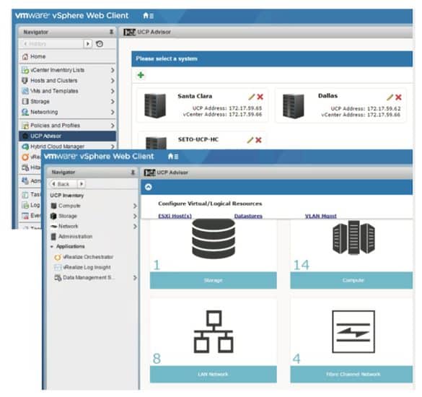Viewport: 422px width, 397px height.
Task: Click the database storage icon
Action: (214, 239)
